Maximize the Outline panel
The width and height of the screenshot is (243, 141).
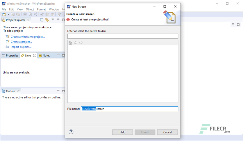63,91
